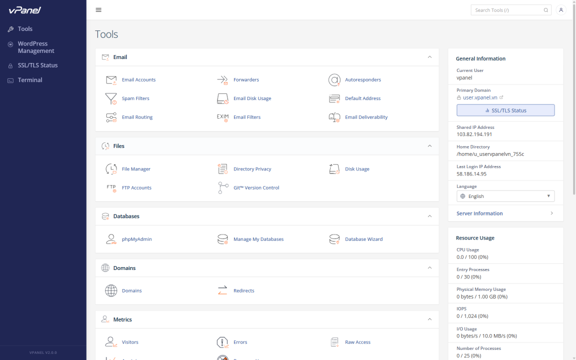Image resolution: width=576 pixels, height=360 pixels.
Task: Open the Autoresponders @ icon
Action: (x=334, y=80)
